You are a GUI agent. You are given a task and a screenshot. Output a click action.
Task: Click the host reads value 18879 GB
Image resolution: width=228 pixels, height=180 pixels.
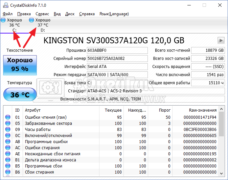coord(208,50)
